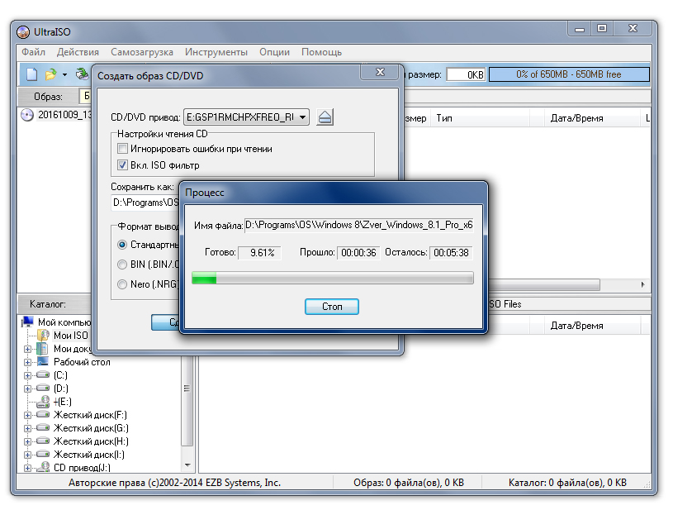Image resolution: width=673 pixels, height=510 pixels.
Task: Select Стандартный output format radio
Action: tap(122, 245)
